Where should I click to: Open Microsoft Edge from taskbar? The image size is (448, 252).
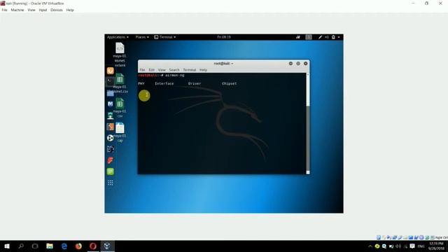64,246
